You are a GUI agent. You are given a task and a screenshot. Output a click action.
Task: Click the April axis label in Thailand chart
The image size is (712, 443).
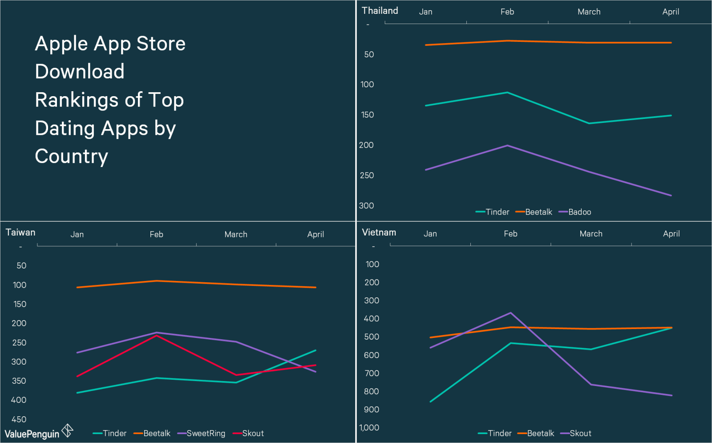(671, 12)
